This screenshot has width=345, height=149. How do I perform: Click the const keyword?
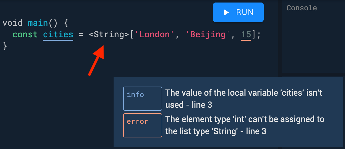(25, 35)
